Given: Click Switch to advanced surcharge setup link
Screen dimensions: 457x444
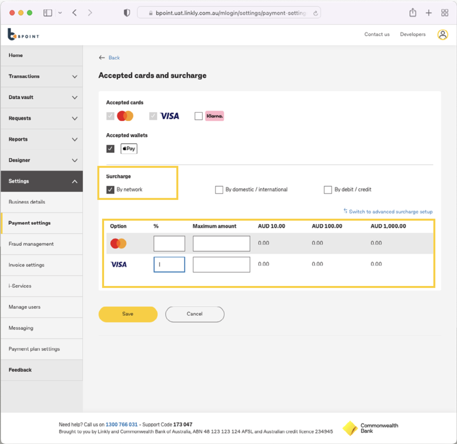Looking at the screenshot, I should (x=391, y=211).
